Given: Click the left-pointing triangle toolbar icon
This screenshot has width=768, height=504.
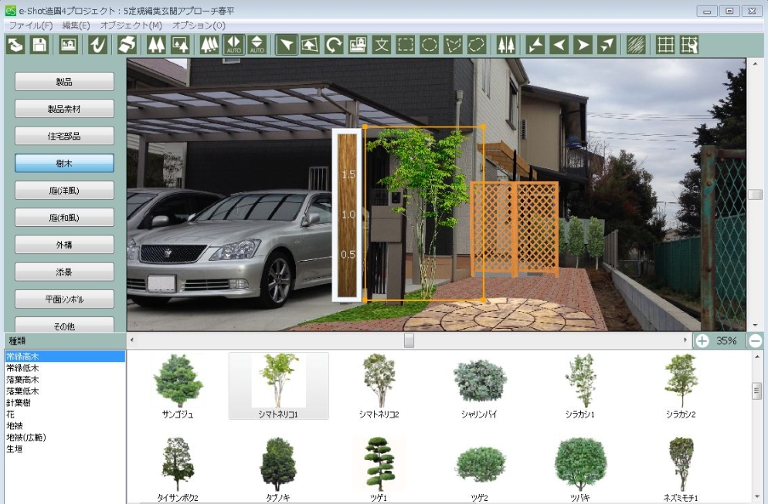Looking at the screenshot, I should (559, 45).
